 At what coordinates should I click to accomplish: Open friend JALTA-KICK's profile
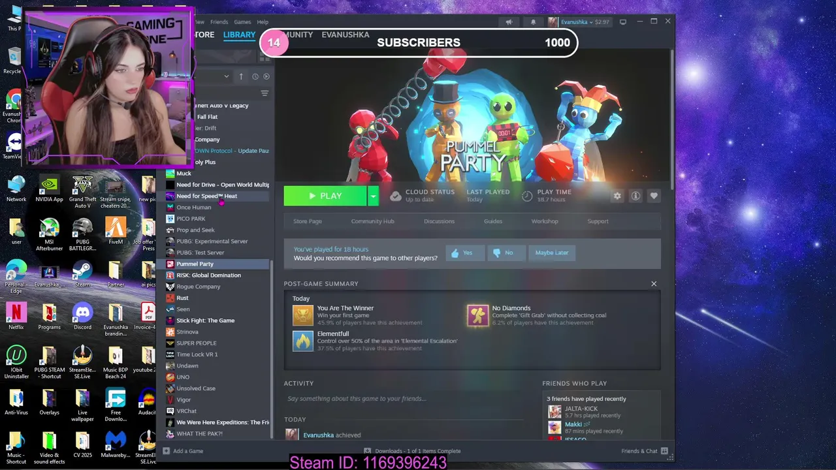[x=581, y=409]
